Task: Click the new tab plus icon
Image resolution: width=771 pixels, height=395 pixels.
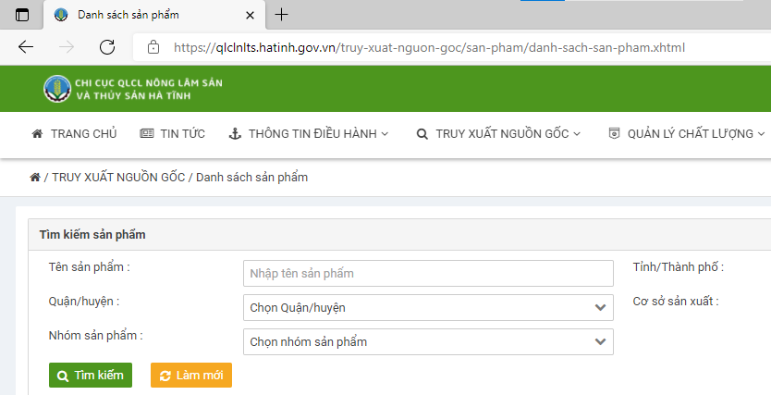Action: coord(282,15)
